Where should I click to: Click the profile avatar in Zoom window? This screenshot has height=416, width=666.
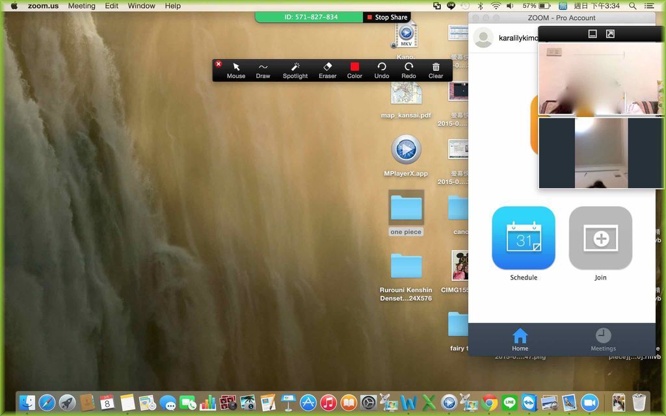483,38
